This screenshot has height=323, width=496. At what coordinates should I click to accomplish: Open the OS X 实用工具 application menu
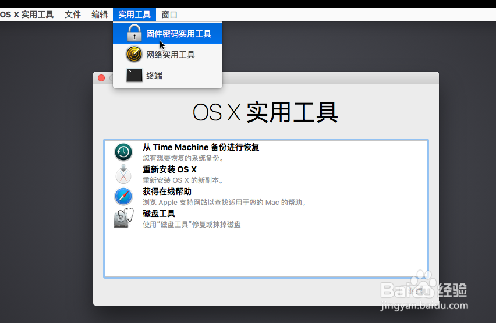(x=27, y=15)
